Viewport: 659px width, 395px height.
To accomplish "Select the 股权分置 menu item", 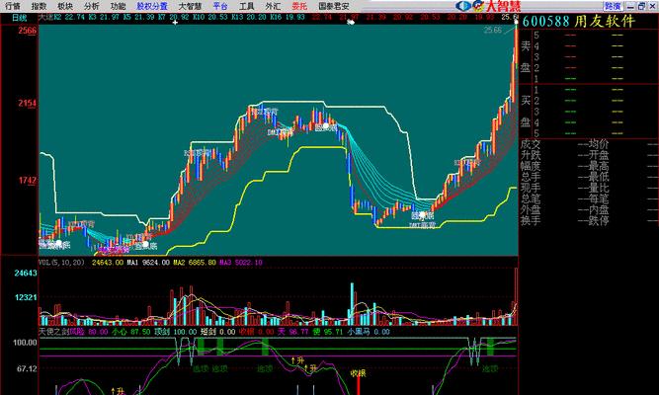I will tap(152, 6).
